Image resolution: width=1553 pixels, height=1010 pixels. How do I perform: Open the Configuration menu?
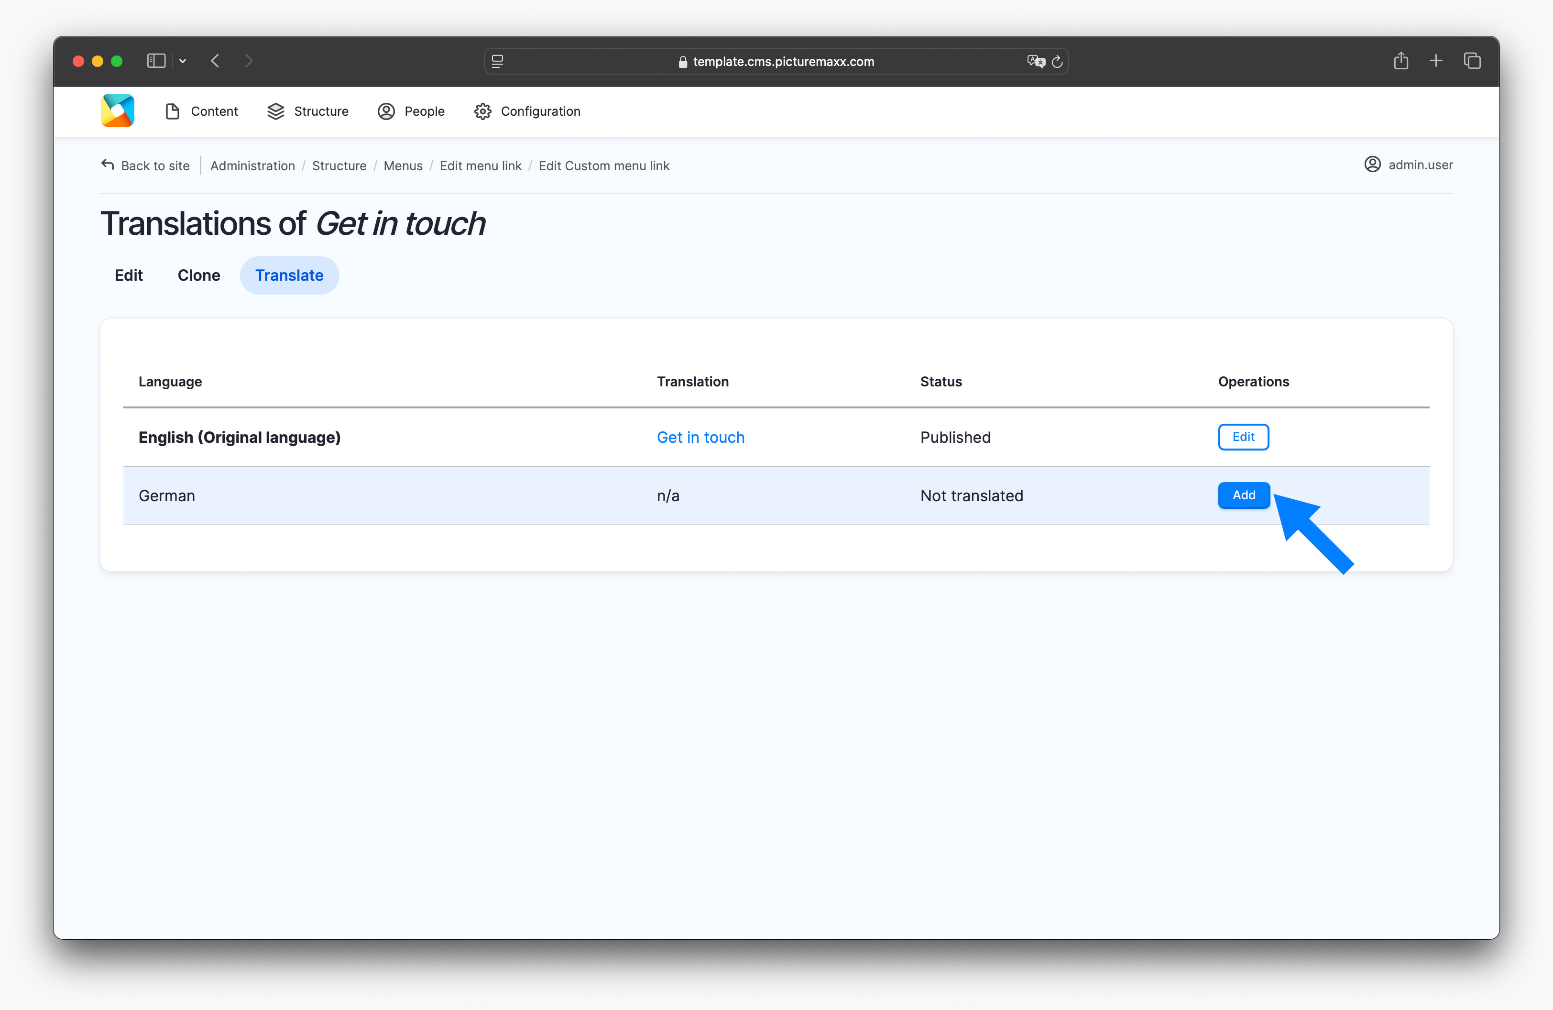pyautogui.click(x=527, y=111)
